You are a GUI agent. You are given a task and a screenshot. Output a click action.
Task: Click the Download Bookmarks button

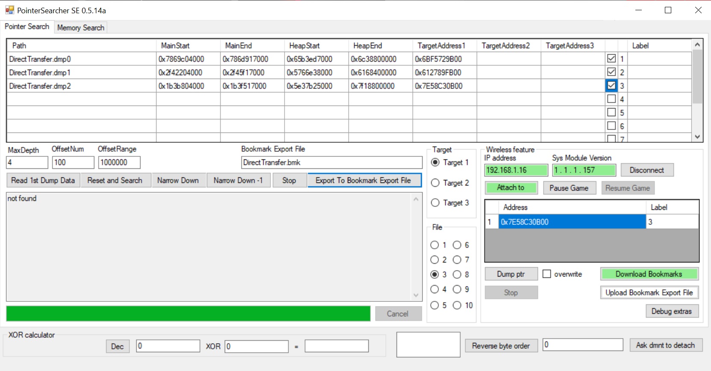coord(649,274)
